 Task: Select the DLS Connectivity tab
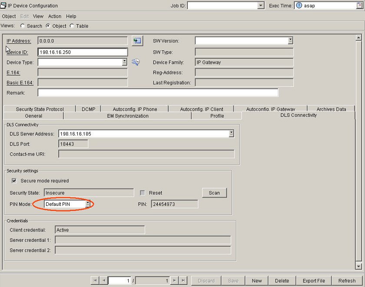299,115
